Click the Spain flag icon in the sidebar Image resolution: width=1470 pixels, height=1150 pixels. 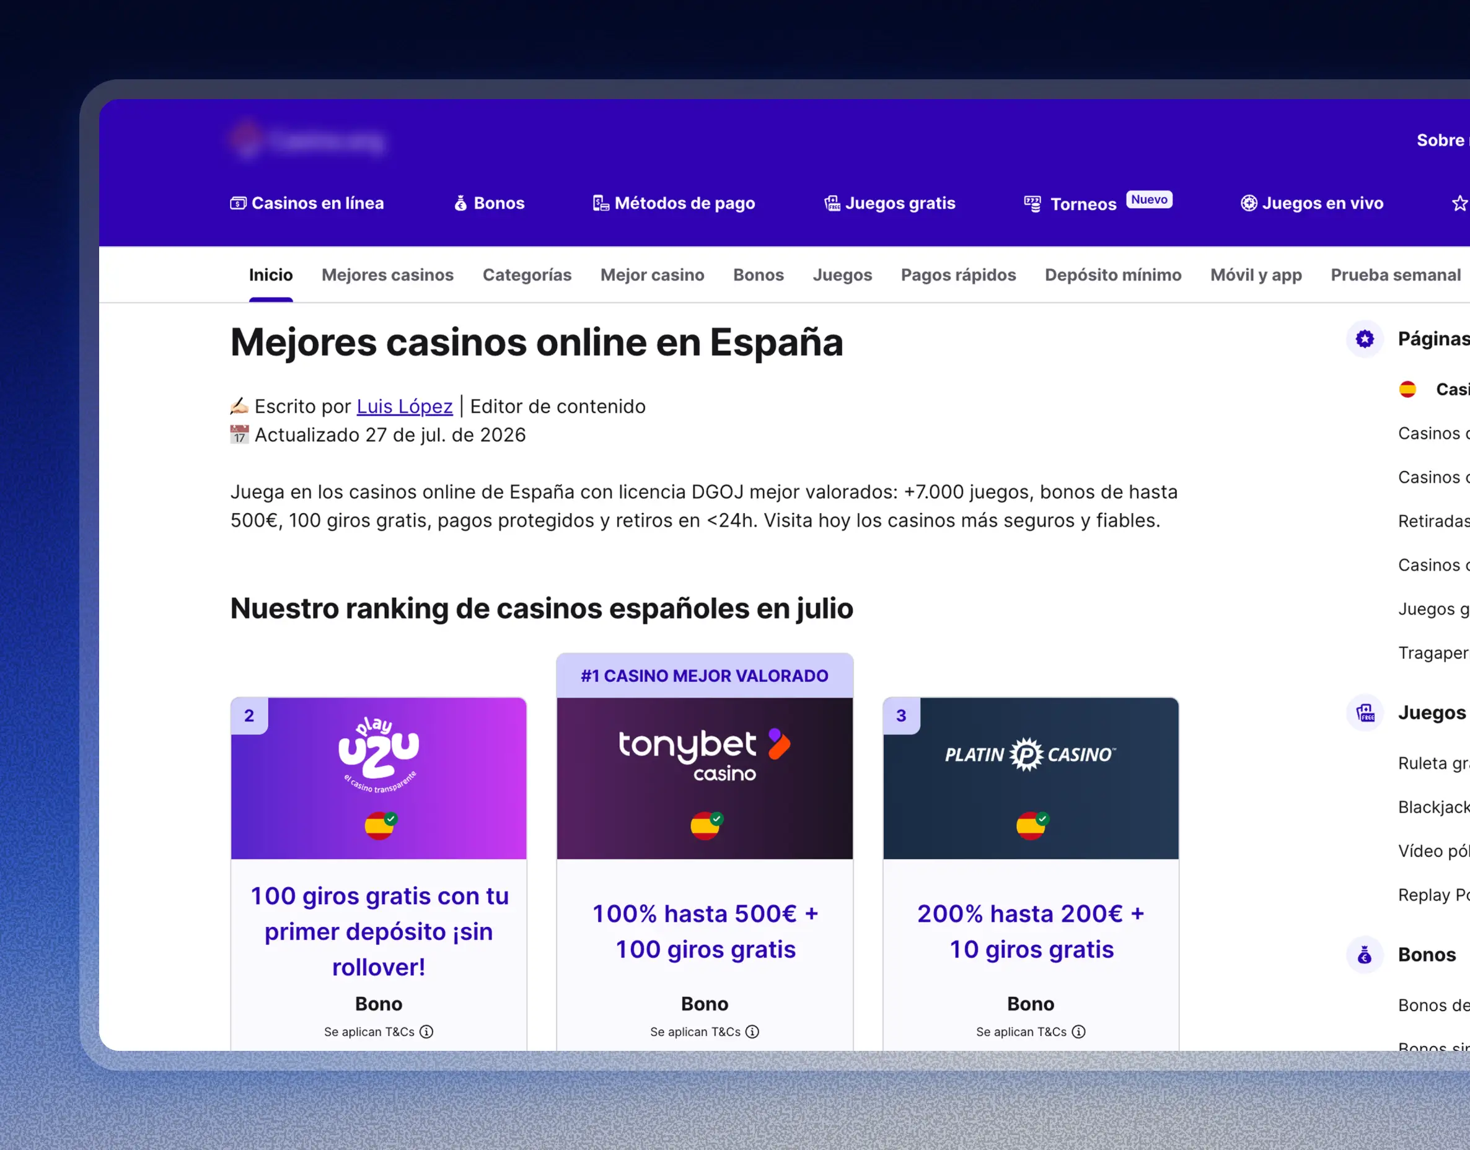1407,389
